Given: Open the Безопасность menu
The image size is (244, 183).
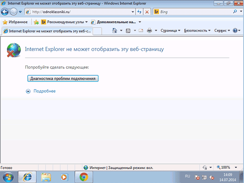Looking at the screenshot, I should pos(197,30).
